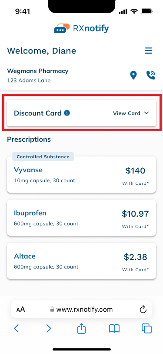The image size is (163, 354).
Task: Tap the Controlled Substance tag
Action: tap(43, 157)
